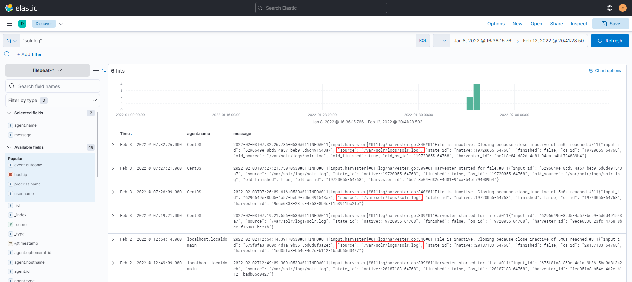Click the agent.name field type icon
The height and width of the screenshot is (282, 632).
[11, 125]
